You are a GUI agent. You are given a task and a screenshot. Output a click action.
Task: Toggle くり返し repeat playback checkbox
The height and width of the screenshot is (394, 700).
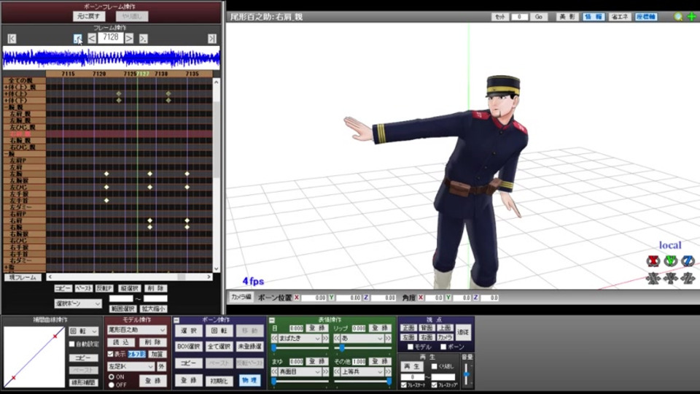[x=434, y=366]
